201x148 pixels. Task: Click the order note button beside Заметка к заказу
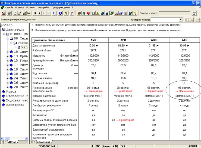pyautogui.click(x=194, y=13)
